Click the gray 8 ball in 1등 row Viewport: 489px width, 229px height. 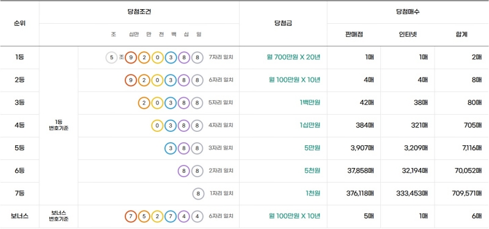click(x=197, y=57)
